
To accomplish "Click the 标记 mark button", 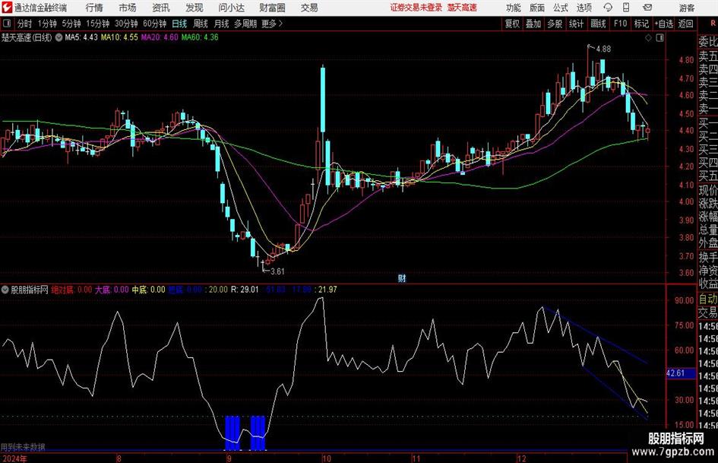I will coord(641,24).
